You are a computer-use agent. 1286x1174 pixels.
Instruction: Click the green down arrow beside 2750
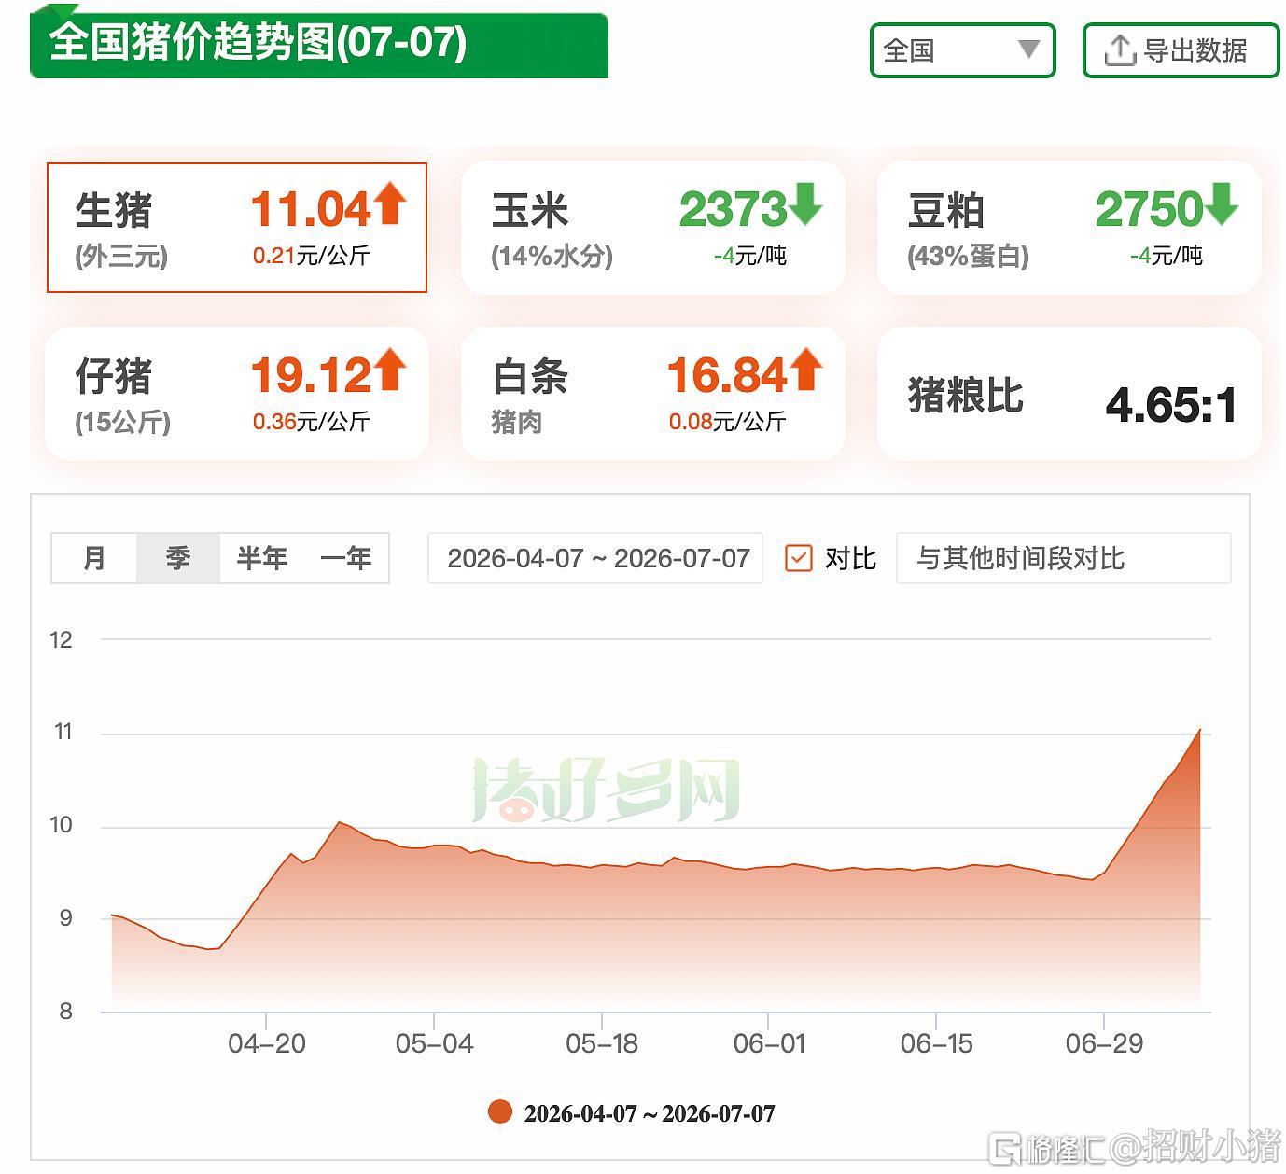1221,203
